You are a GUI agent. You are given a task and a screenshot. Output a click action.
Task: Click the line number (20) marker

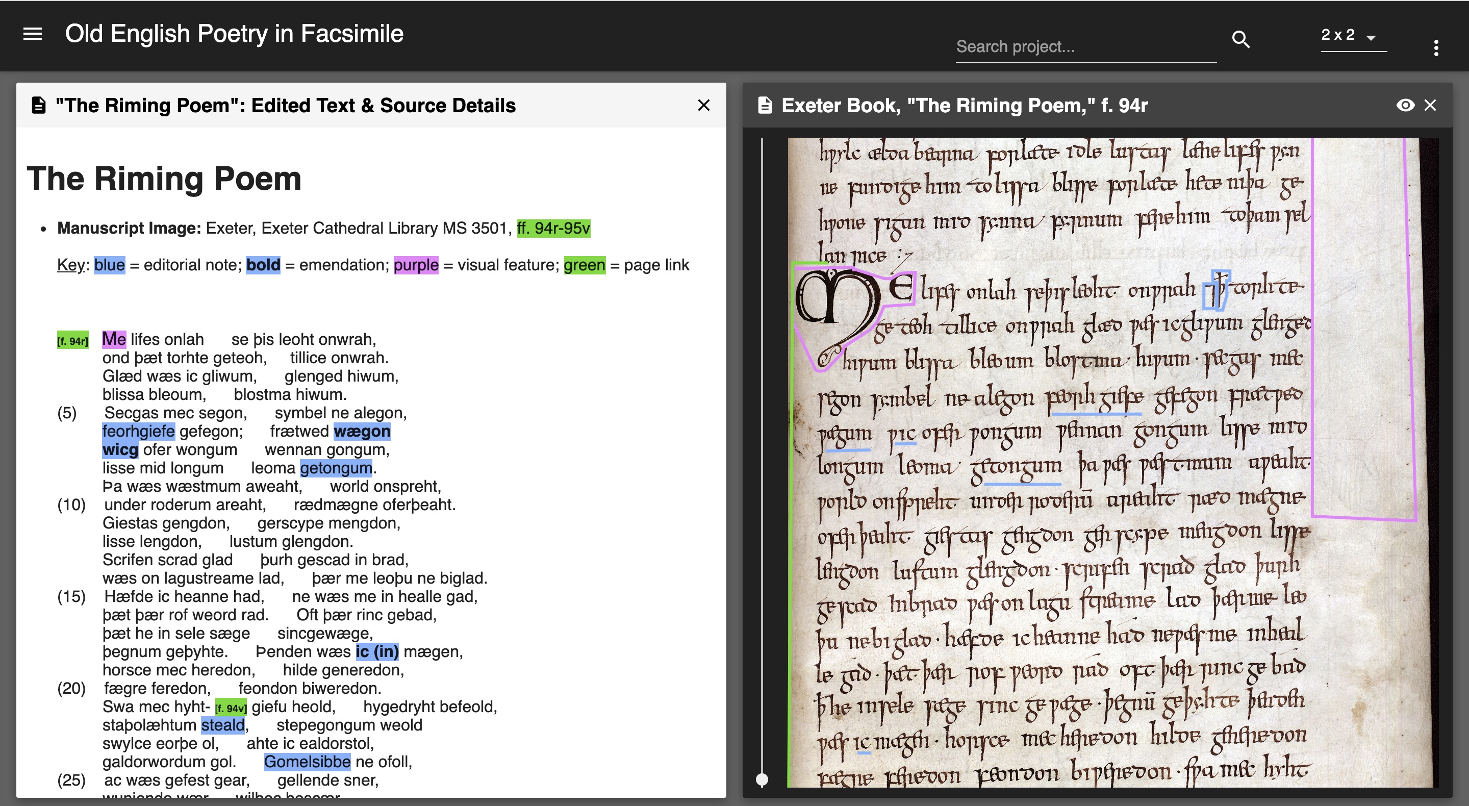[x=71, y=689]
